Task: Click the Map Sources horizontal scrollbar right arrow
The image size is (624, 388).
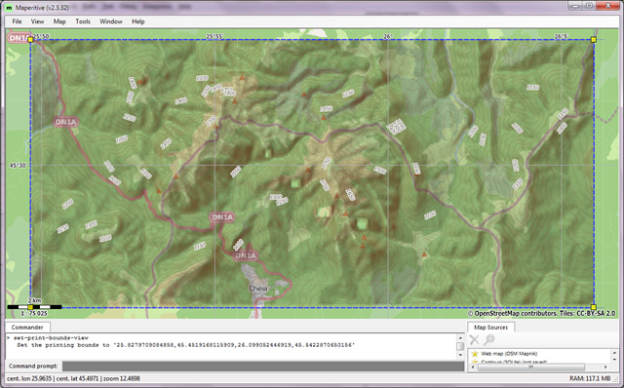Action: (x=605, y=367)
